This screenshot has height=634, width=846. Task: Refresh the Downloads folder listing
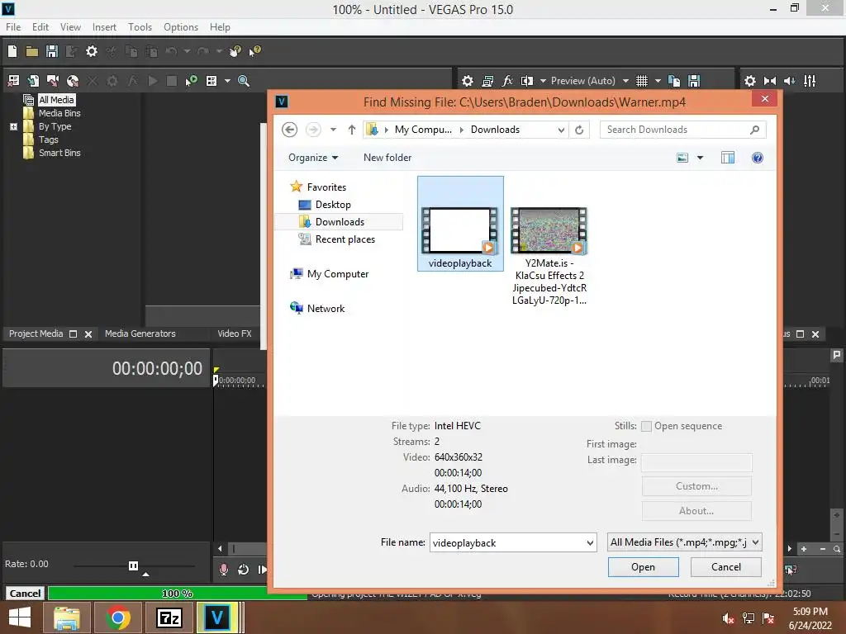(x=579, y=130)
